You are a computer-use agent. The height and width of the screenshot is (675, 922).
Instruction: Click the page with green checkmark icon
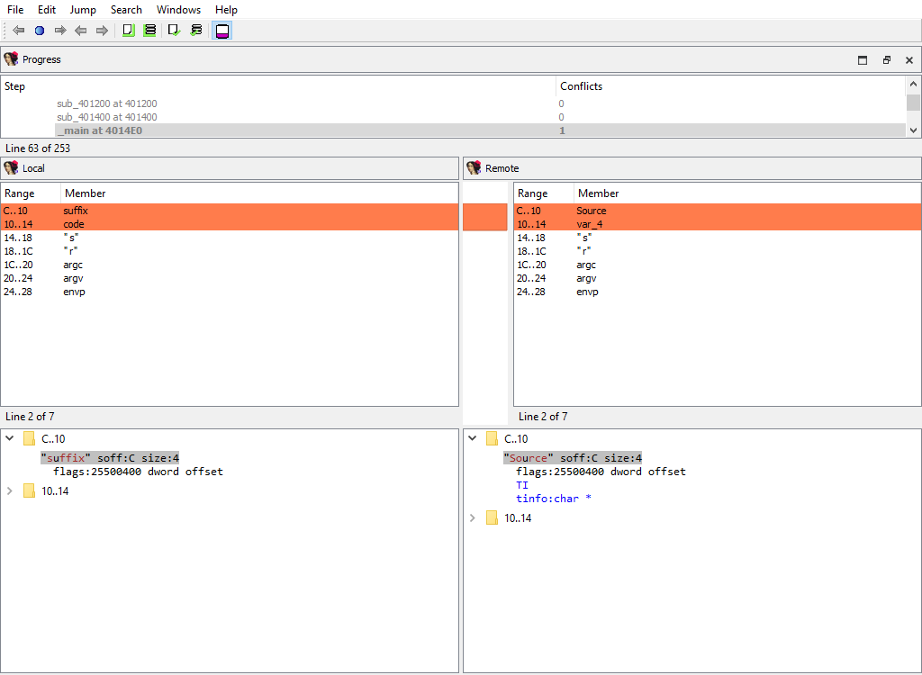(174, 31)
